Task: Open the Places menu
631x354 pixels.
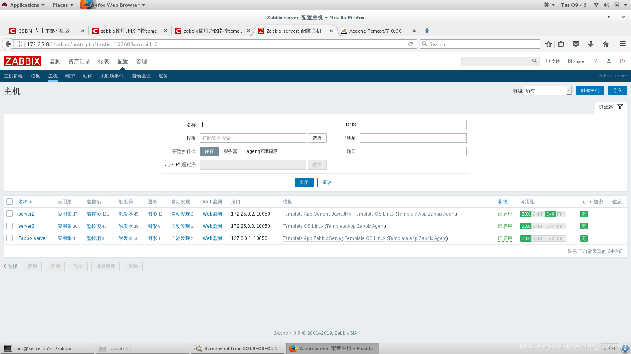Action: pos(63,5)
